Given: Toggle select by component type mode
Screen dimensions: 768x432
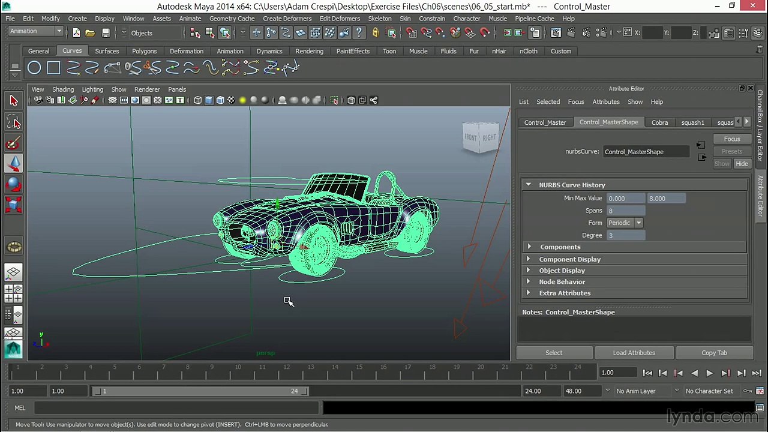Looking at the screenshot, I should 225,33.
